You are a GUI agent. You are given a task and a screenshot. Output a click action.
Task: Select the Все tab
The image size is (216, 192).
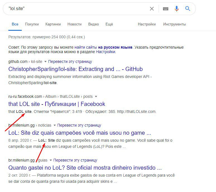coord(15,24)
